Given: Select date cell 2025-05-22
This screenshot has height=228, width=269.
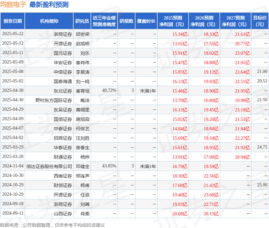Looking at the screenshot, I should click(x=13, y=34).
